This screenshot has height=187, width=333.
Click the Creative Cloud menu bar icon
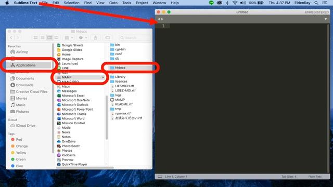220,3
